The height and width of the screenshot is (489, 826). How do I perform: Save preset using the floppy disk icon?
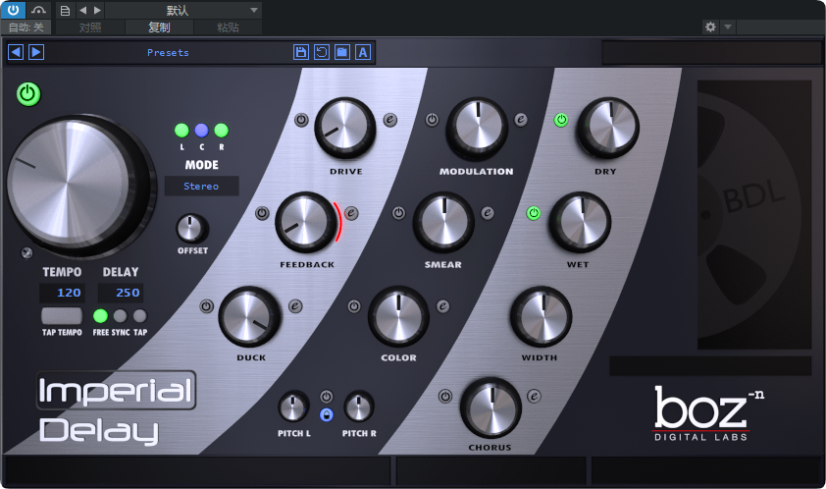point(301,52)
